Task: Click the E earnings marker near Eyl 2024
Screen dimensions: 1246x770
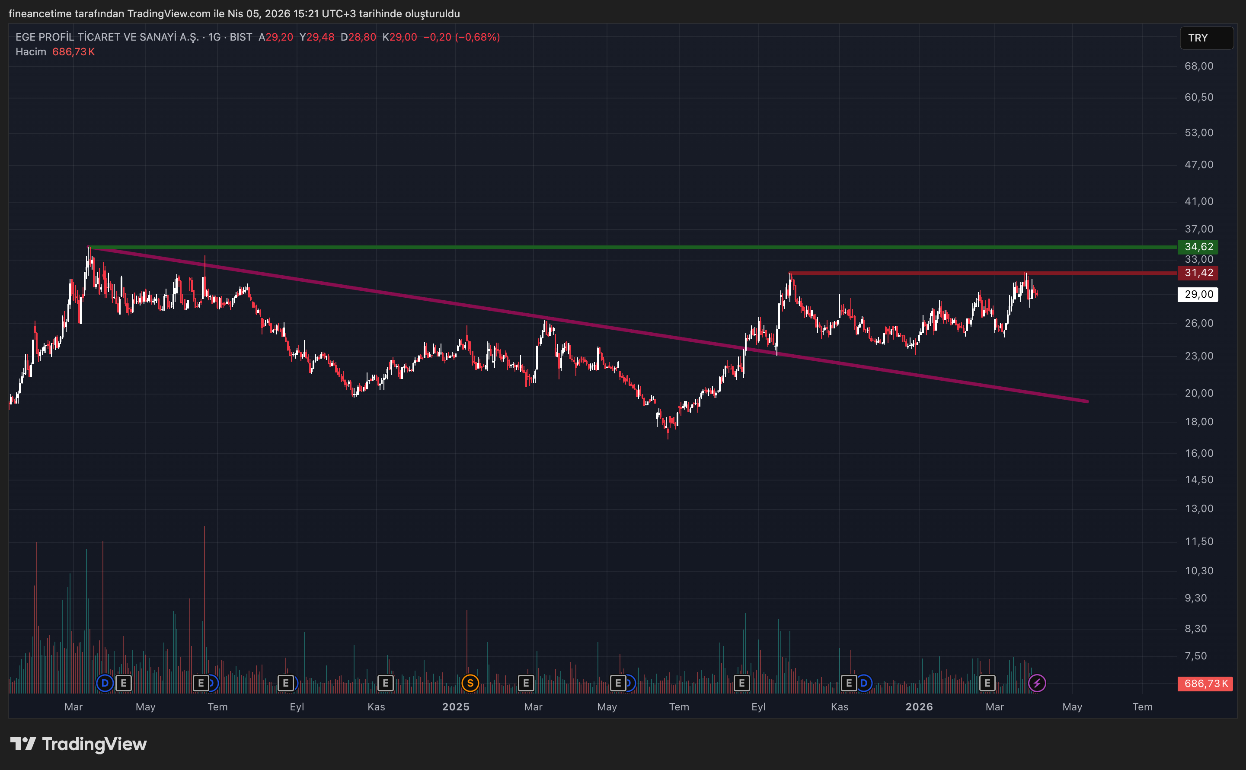Action: [x=285, y=683]
